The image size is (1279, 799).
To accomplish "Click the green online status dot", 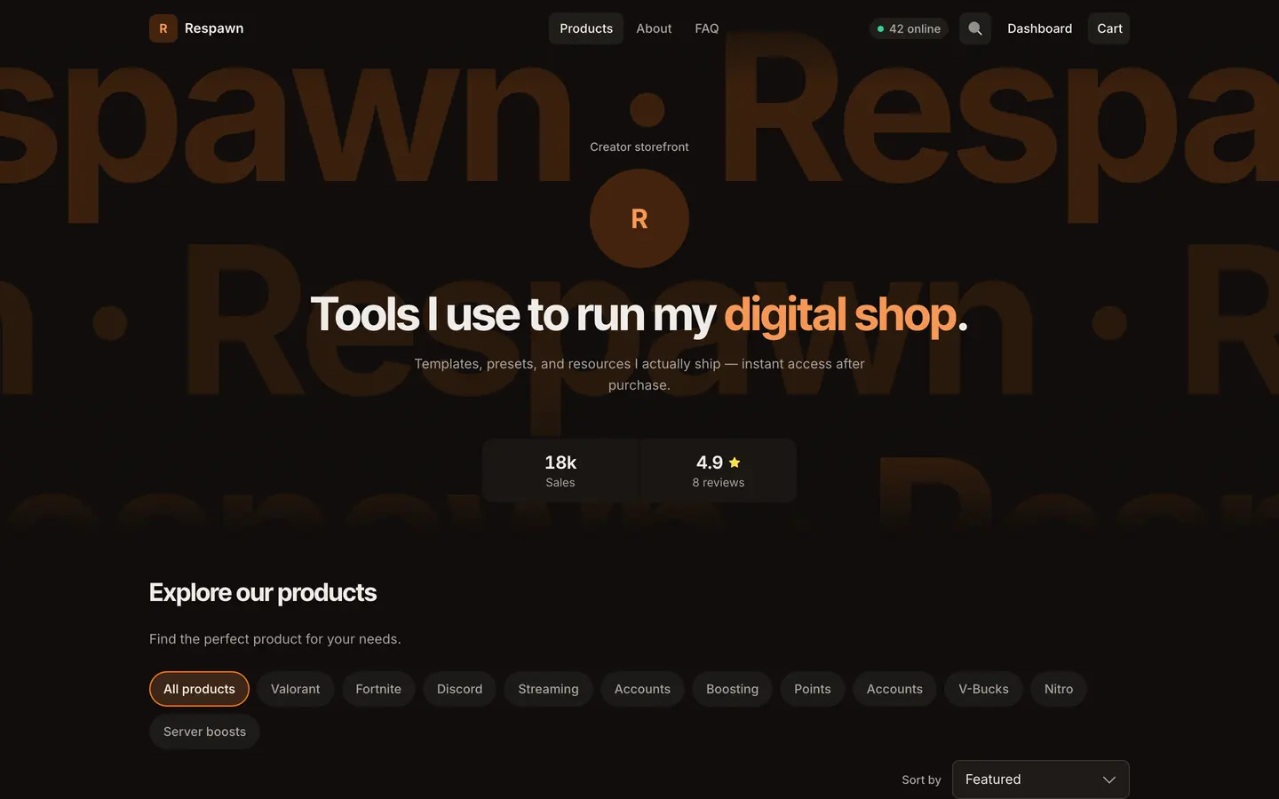I will 880,29.
